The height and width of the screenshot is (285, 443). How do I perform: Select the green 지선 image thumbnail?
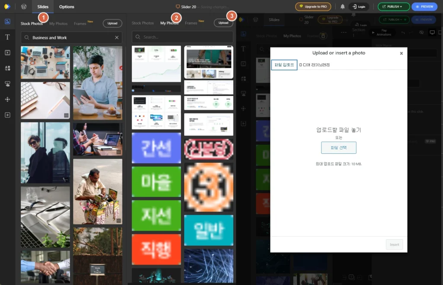coord(156,215)
